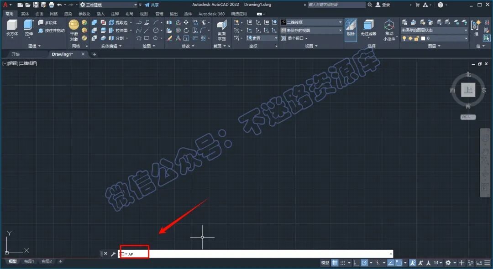Toggle object snap tracking in status bar
The image size is (493, 269).
391,263
